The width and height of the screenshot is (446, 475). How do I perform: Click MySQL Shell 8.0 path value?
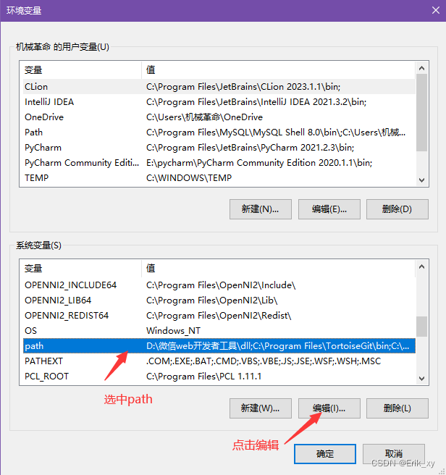click(x=276, y=133)
